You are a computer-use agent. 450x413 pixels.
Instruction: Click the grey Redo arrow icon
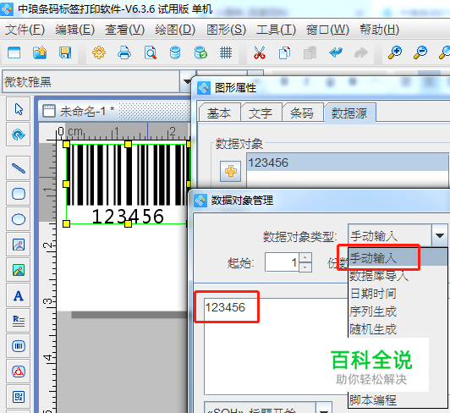[x=361, y=52]
